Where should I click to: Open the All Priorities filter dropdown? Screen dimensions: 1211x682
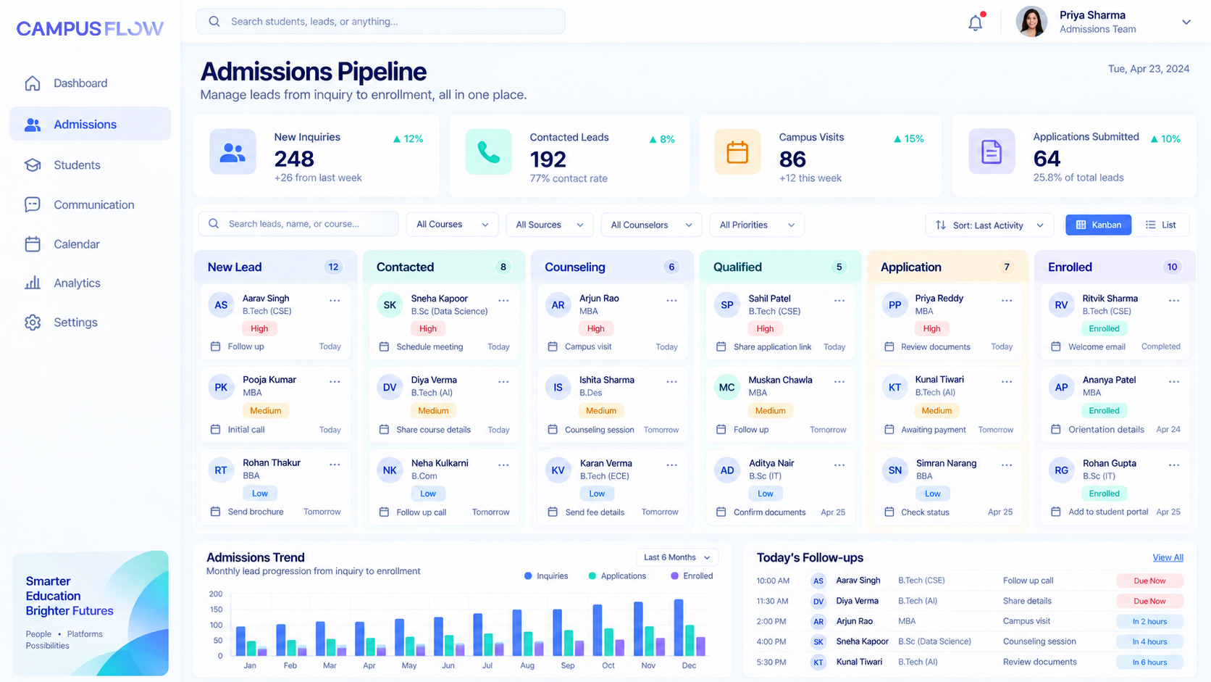coord(757,225)
